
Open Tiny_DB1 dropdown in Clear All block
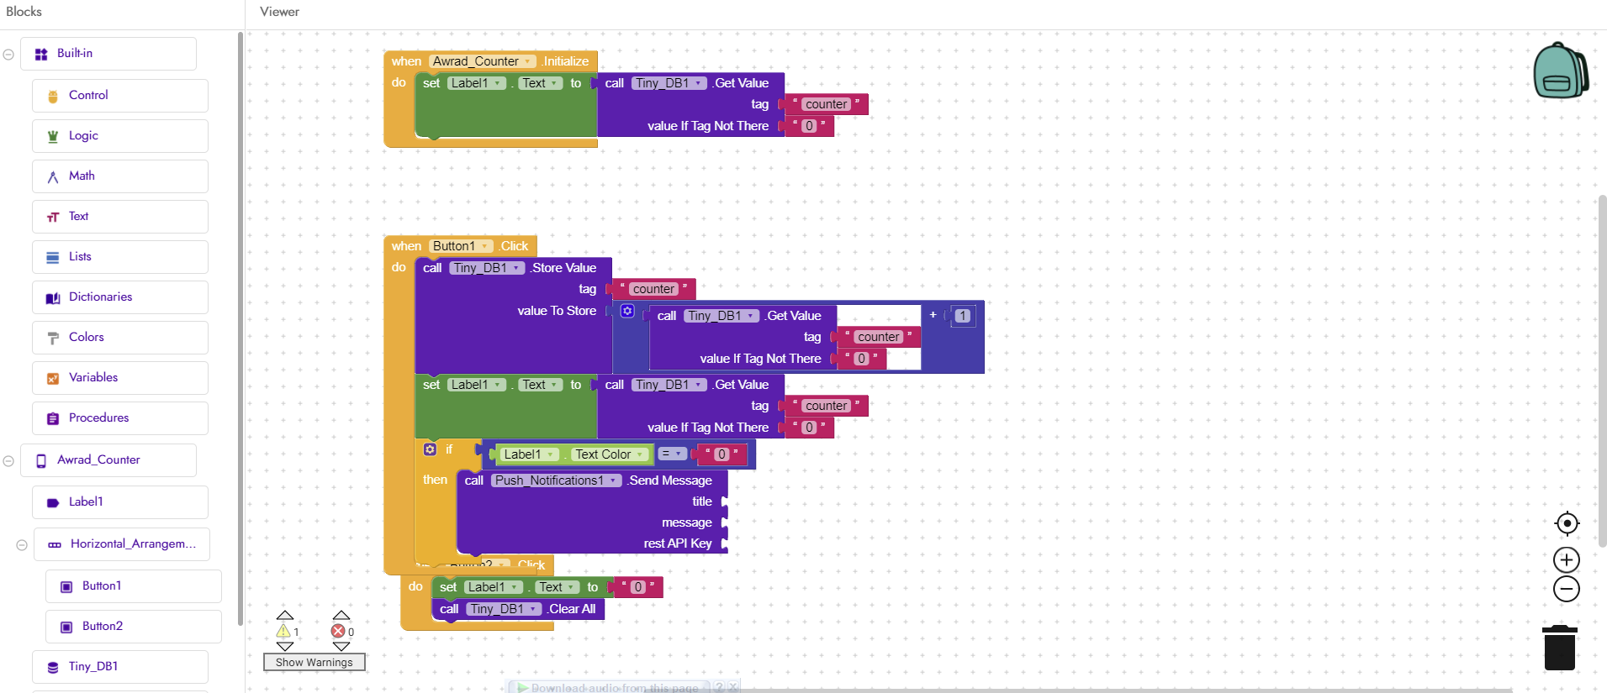pyautogui.click(x=504, y=609)
